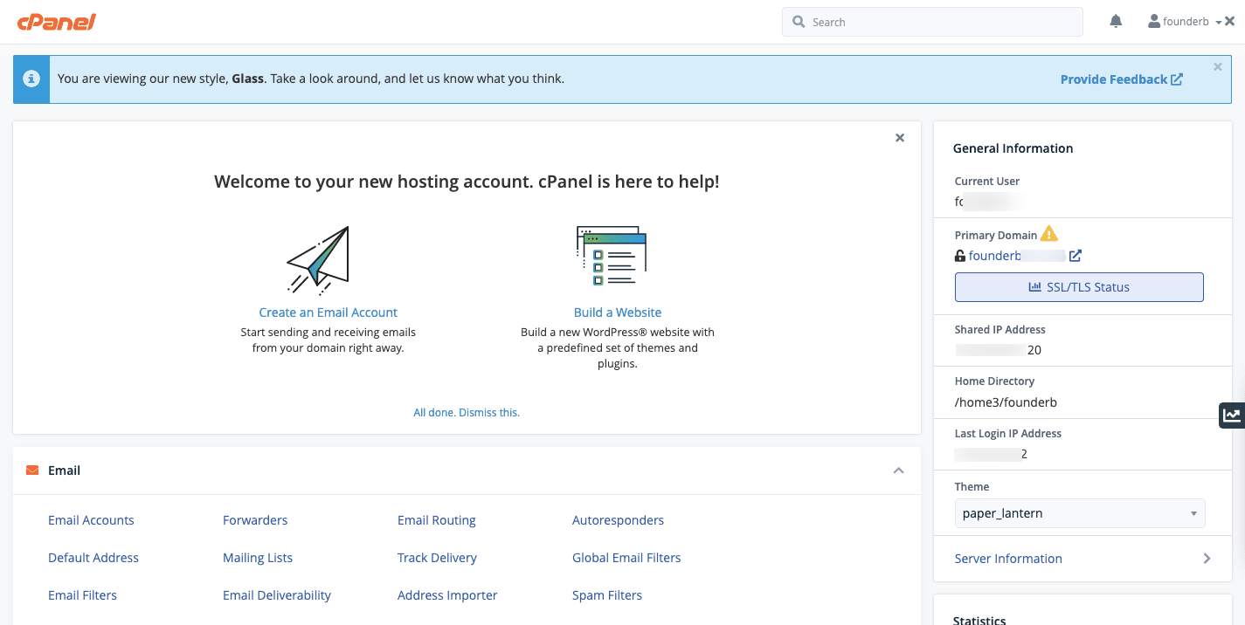Click the paper plane email illustration
Viewport: 1245px width, 625px height.
(x=318, y=259)
